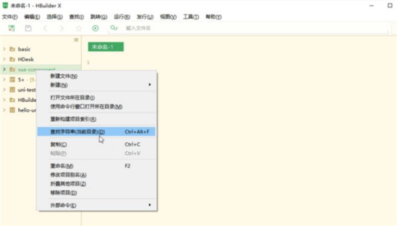Click the file search magnifier icon
This screenshot has height=226, width=397.
tap(114, 28)
